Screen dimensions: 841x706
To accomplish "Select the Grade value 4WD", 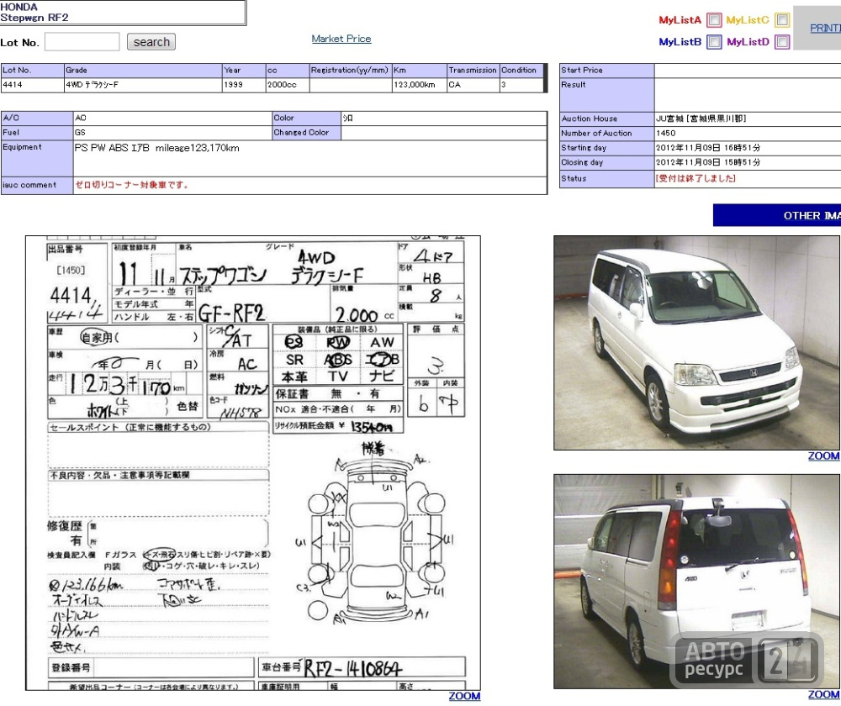I will pyautogui.click(x=92, y=85).
